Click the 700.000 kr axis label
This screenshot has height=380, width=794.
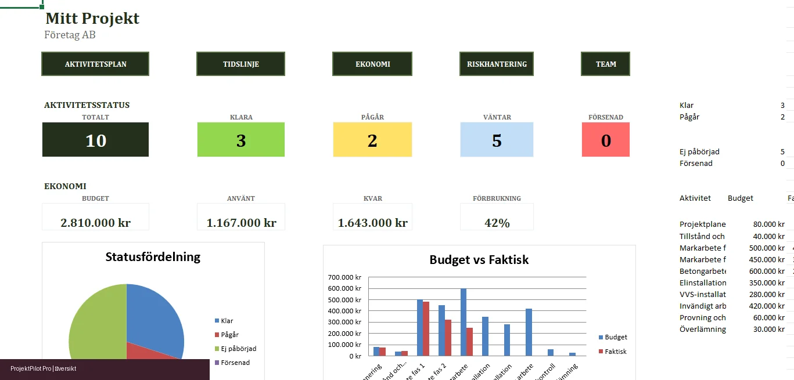click(x=345, y=277)
